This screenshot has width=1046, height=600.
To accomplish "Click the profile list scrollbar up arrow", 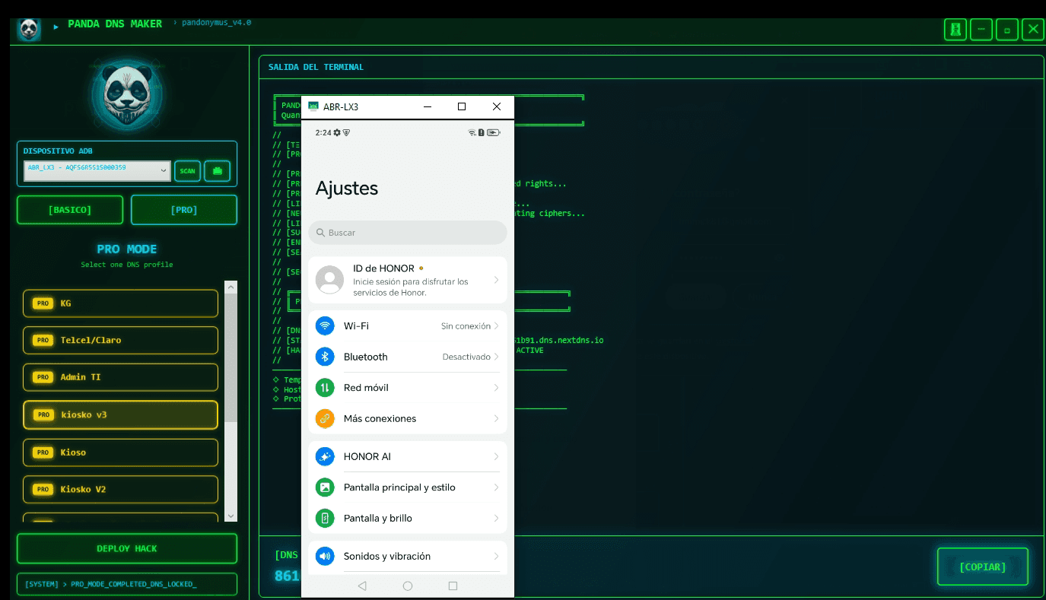I will [x=231, y=287].
